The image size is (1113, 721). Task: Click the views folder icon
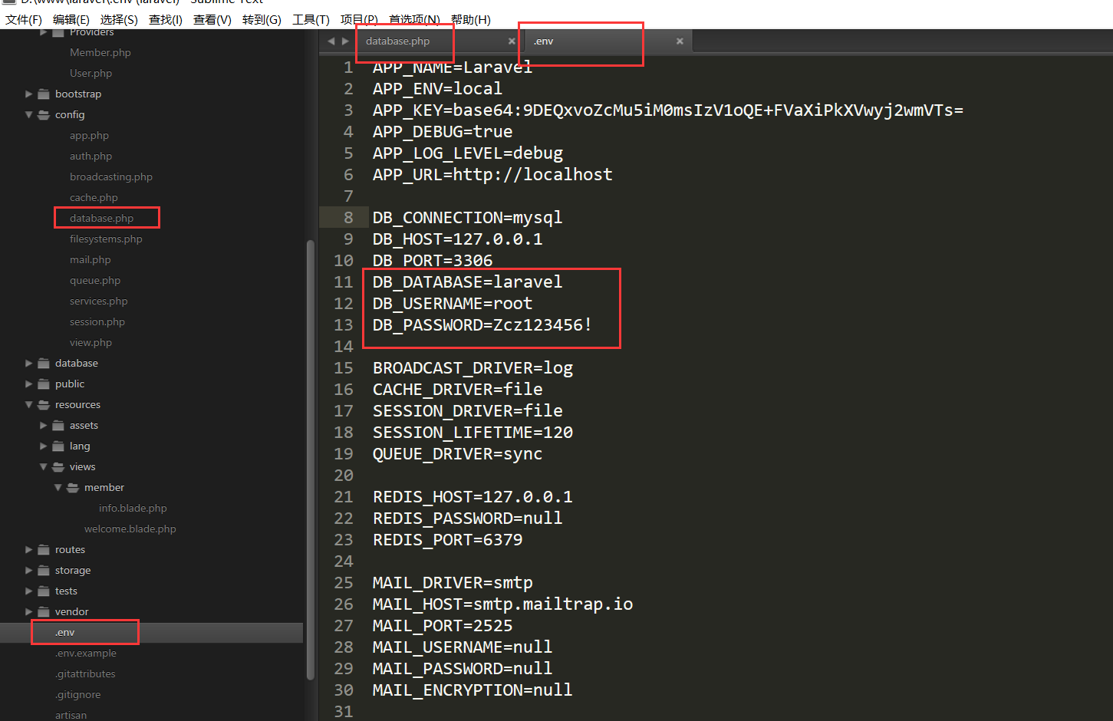tap(58, 467)
